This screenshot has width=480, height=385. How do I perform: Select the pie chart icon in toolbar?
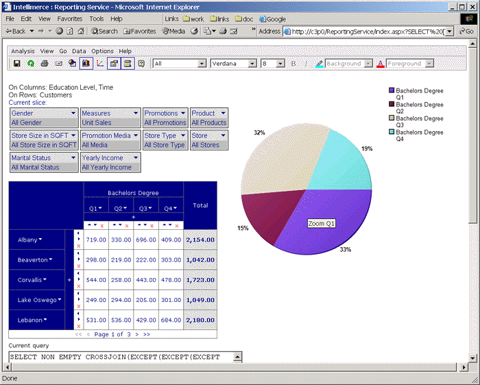pos(72,63)
